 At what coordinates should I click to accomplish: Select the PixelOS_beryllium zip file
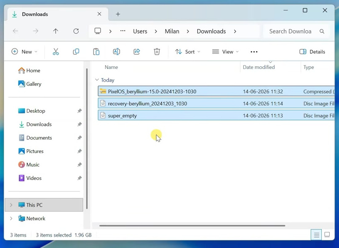216,92
